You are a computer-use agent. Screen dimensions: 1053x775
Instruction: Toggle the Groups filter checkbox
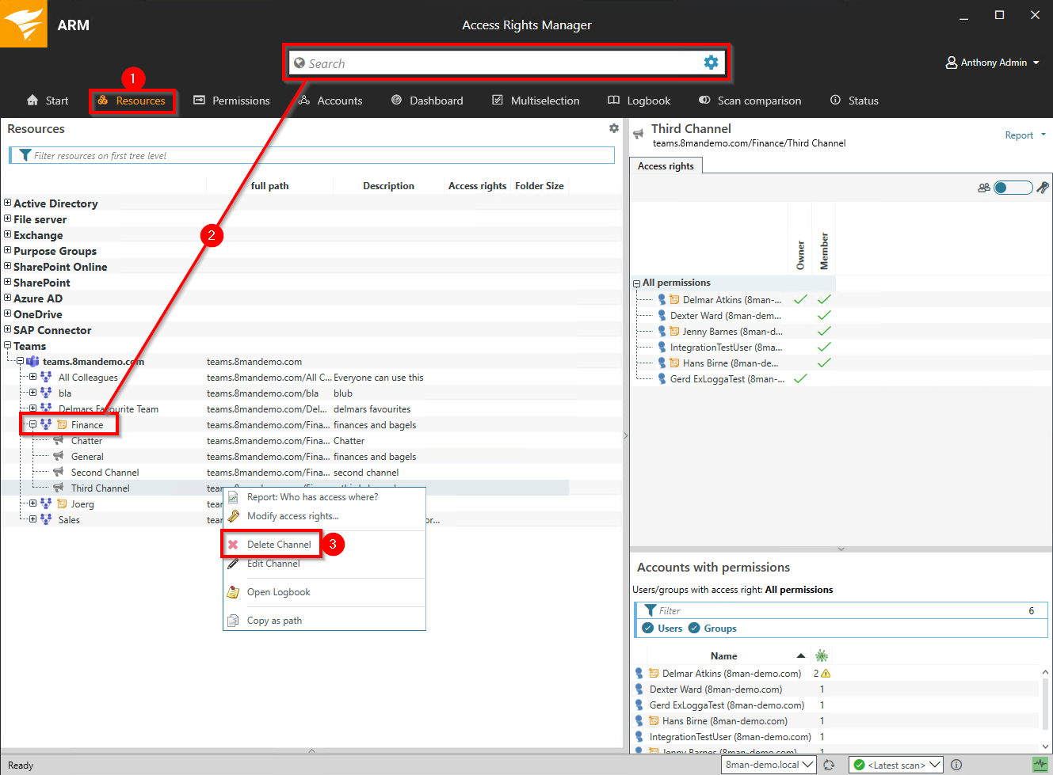tap(694, 628)
